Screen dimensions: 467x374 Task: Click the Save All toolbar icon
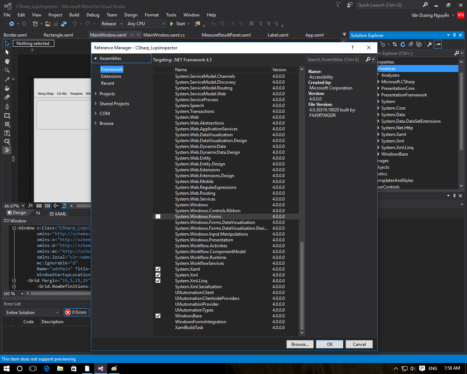[64, 24]
